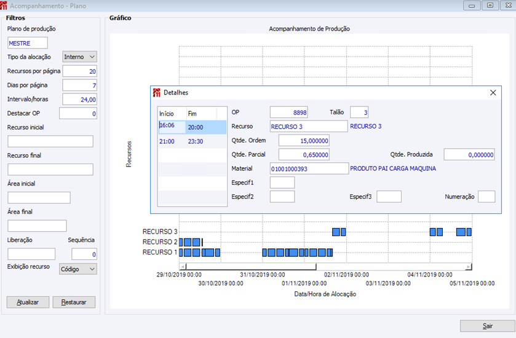The height and width of the screenshot is (338, 516).
Task: Open the Tipo da alocação dropdown
Action: [80, 57]
